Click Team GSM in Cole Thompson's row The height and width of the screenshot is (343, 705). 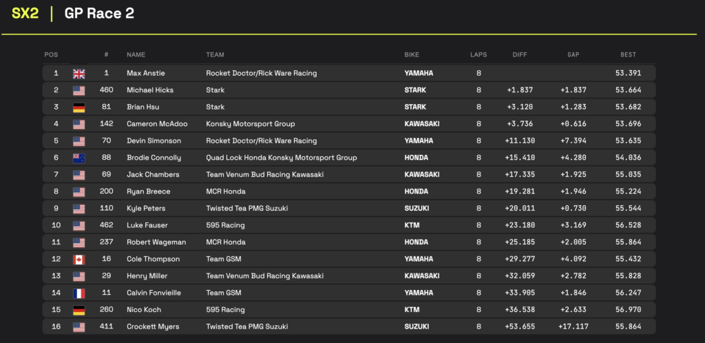(224, 259)
